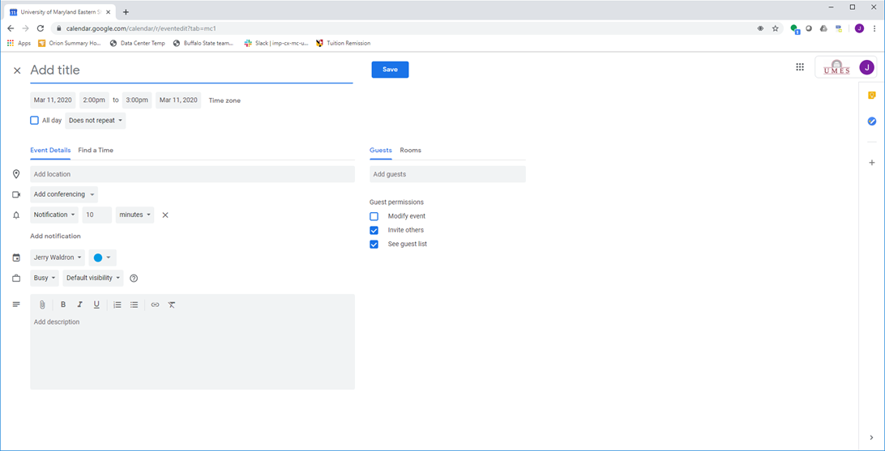Screen dimensions: 885x451
Task: Open the Jerry Waldron calendar dropdown
Action: point(58,257)
